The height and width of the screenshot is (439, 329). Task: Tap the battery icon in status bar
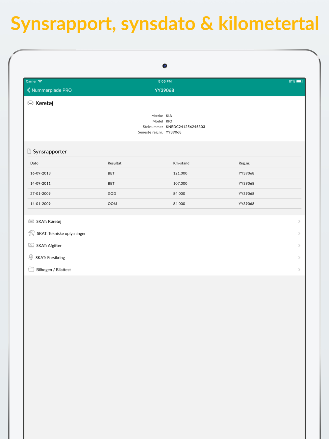299,81
